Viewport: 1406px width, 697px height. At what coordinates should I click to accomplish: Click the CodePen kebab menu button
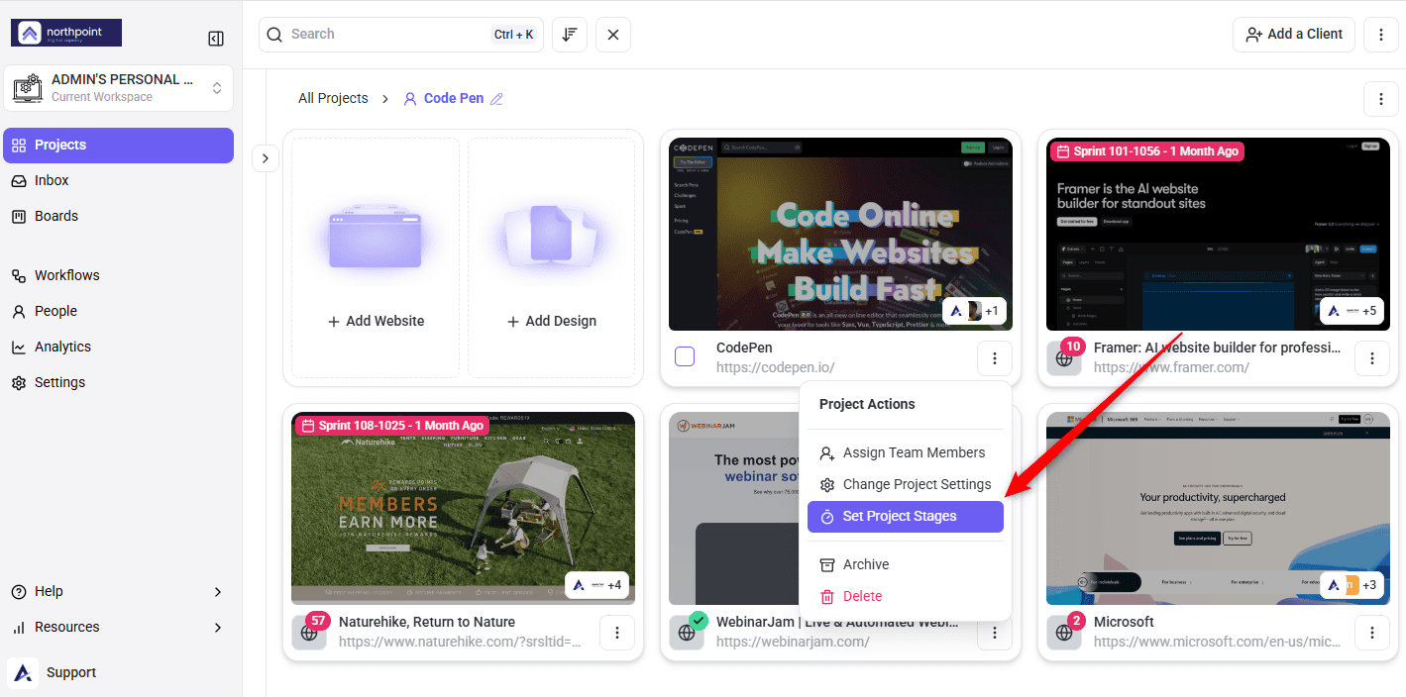pos(995,357)
